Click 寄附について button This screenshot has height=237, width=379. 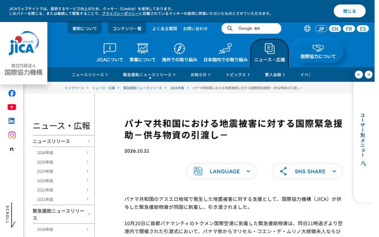[85, 29]
